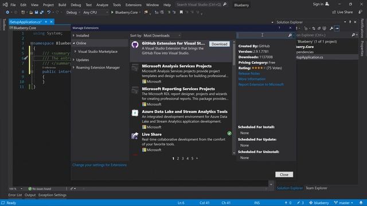Start debugging Blueberry.Core with play icon
The height and width of the screenshot is (206, 367).
tap(112, 12)
